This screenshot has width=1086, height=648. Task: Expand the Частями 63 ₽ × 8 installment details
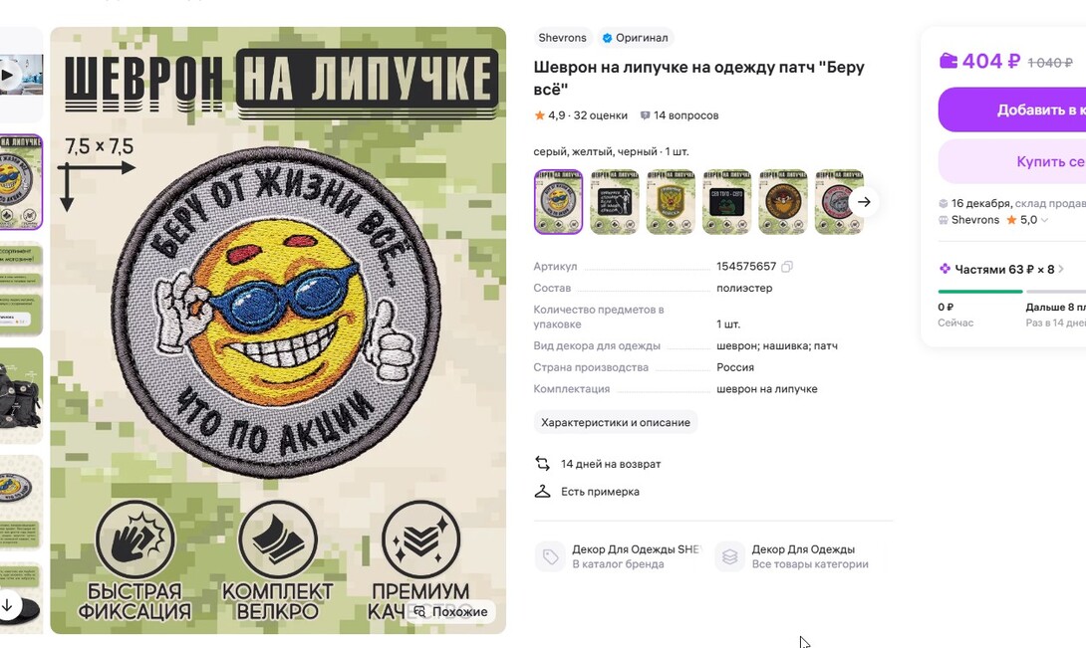[1001, 270]
